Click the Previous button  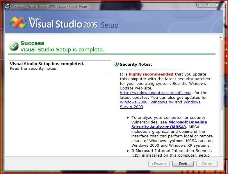[x=159, y=164]
